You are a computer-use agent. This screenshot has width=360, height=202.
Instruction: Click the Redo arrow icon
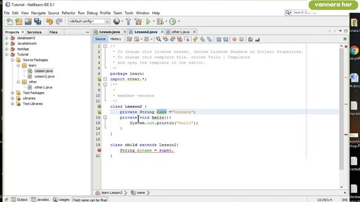[x=59, y=21]
